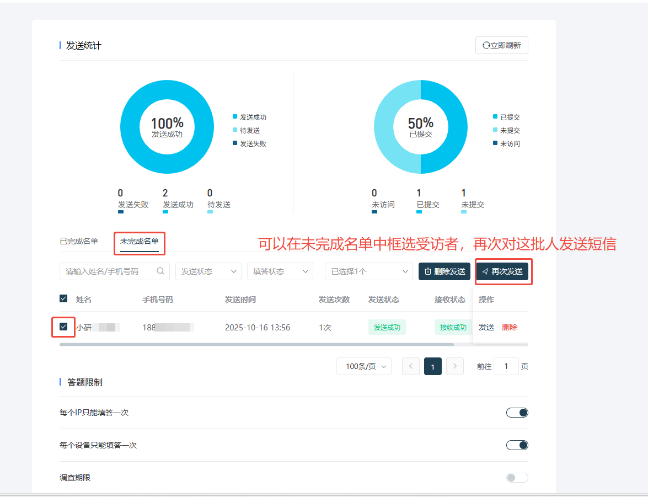Click the 前往 page number input field
This screenshot has width=648, height=497.
coord(506,366)
